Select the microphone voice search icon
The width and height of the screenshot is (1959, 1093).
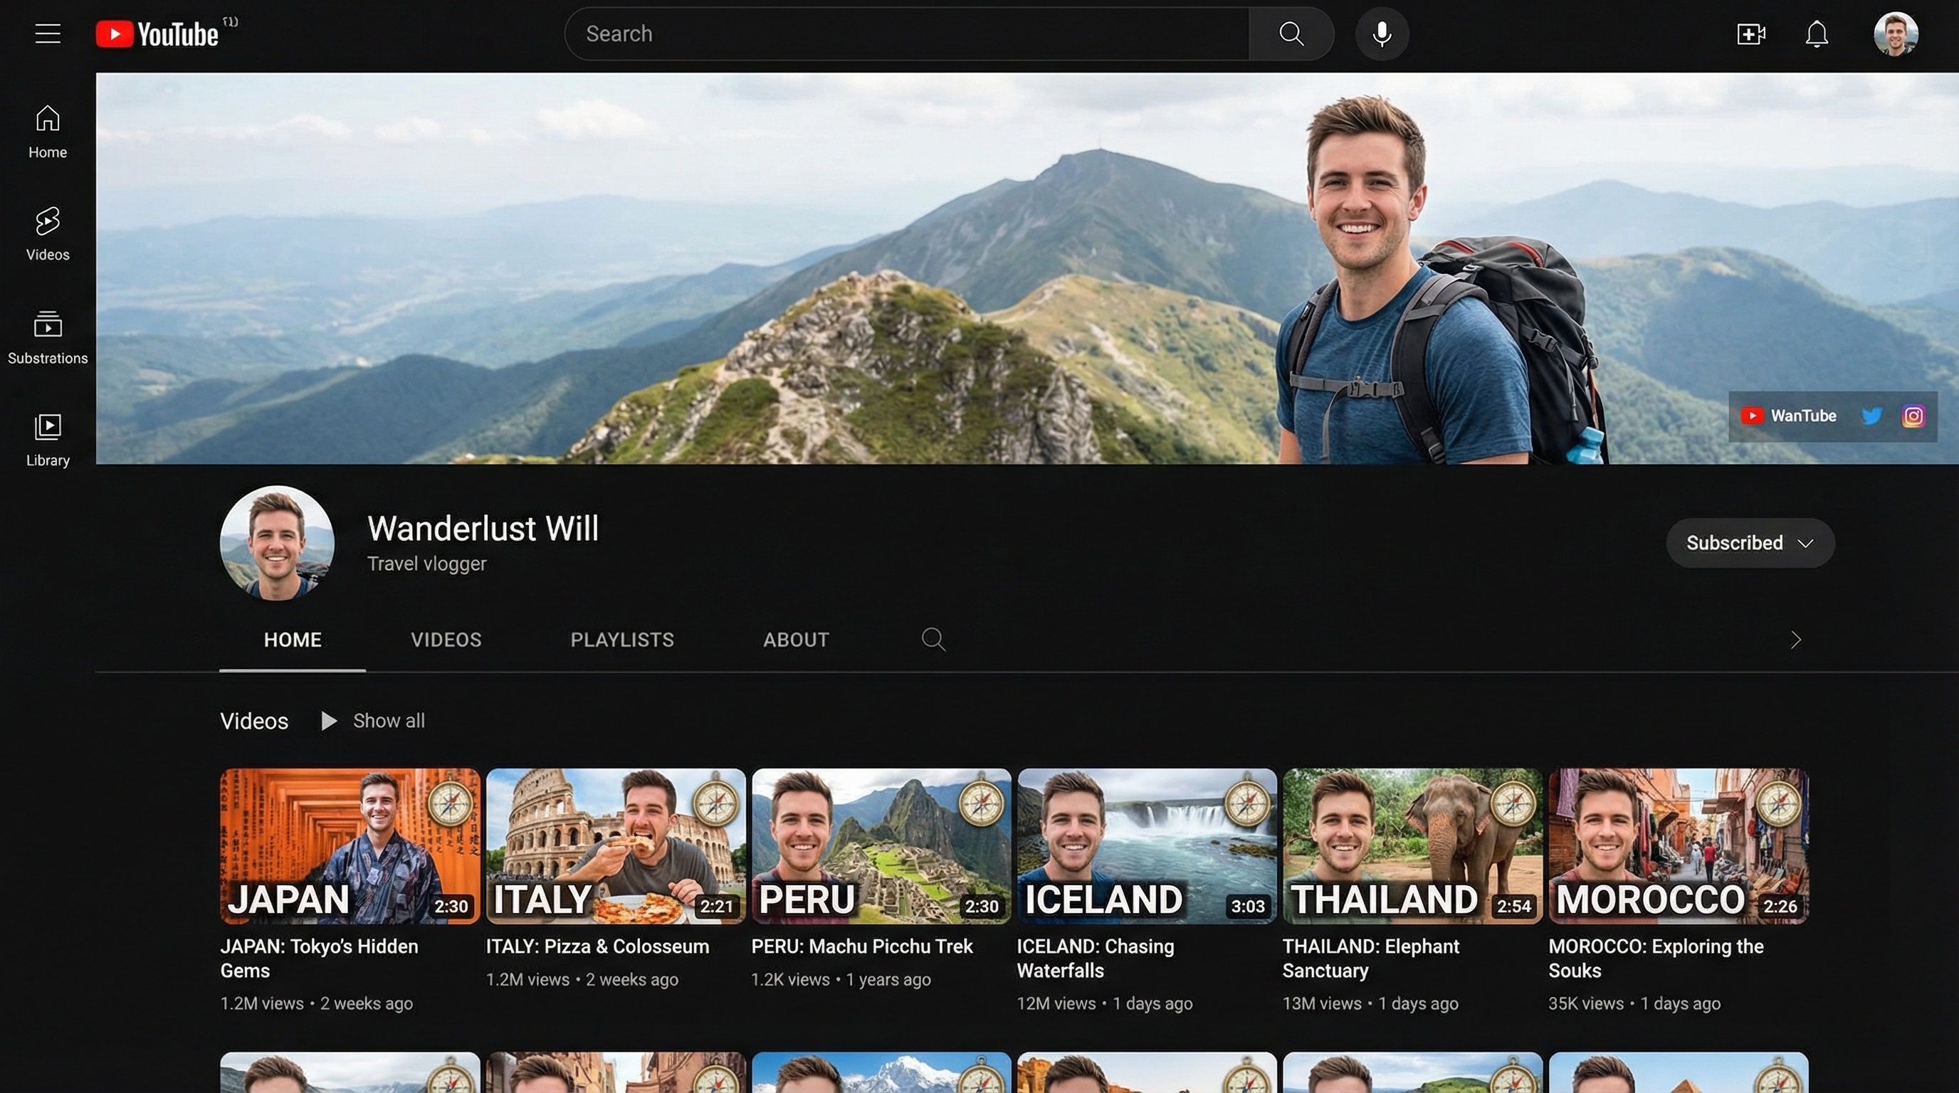click(1382, 33)
